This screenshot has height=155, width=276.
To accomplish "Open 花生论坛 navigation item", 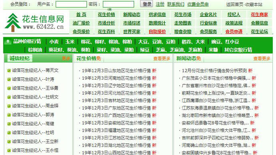I will tap(259, 32).
